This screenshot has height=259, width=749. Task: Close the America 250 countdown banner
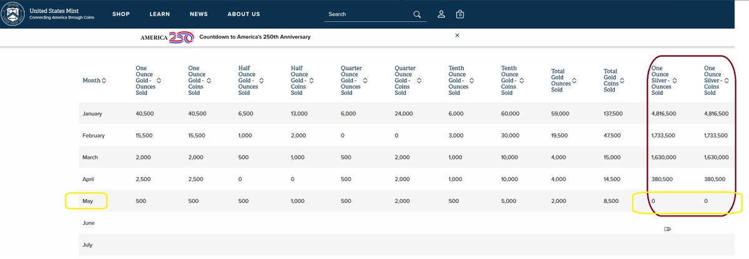(457, 35)
